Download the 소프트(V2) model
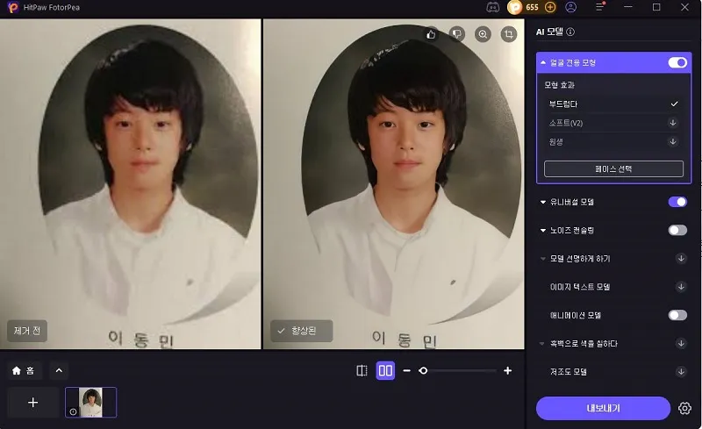Screen dimensions: 702x429 click(x=672, y=123)
